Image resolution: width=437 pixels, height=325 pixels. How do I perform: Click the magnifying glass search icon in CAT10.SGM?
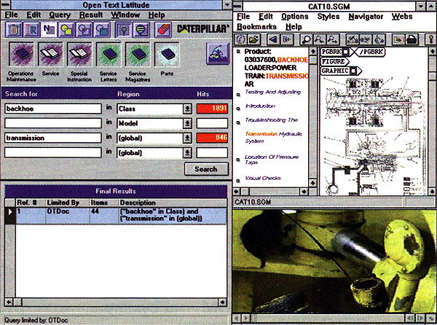tap(306, 39)
